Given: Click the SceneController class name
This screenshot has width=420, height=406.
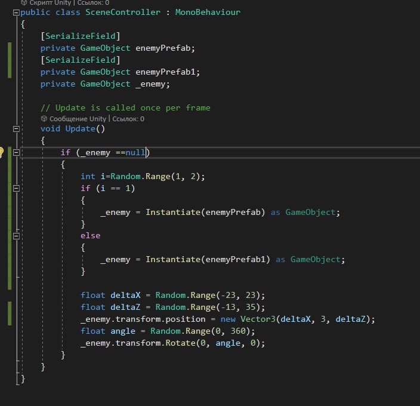Looking at the screenshot, I should click(x=123, y=13).
